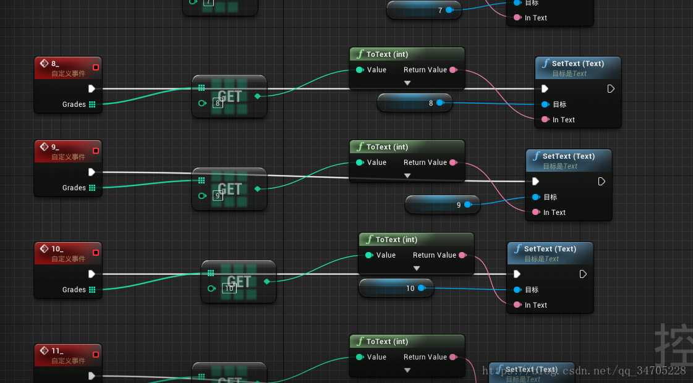This screenshot has width=693, height=383.
Task: Click the output pin of the GET node with index 9
Action: pos(258,188)
